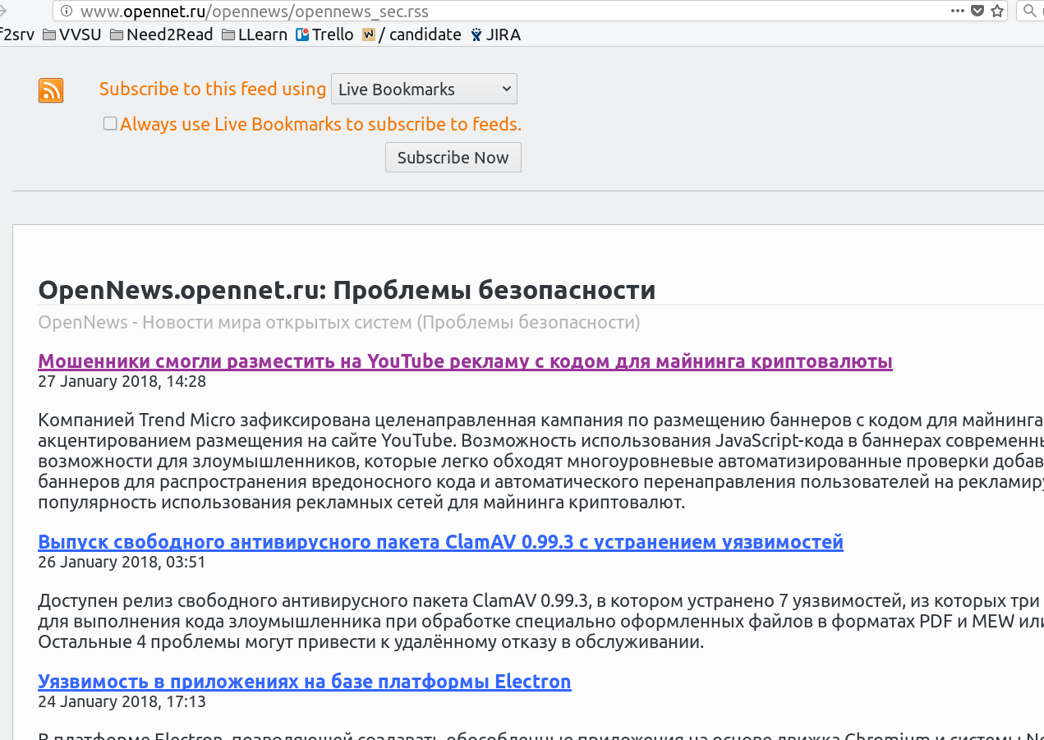Click the 'OpenNews.opennet.ru: Проблемы безопасности' heading
Image resolution: width=1044 pixels, height=740 pixels.
[x=347, y=290]
